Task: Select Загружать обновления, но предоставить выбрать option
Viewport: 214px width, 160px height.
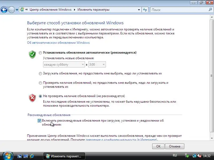Action: (40, 74)
